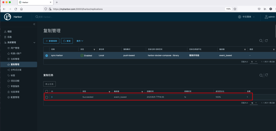This screenshot has width=276, height=131.
Task: Collapse the 系统管理 section chevron
Action: (34, 43)
